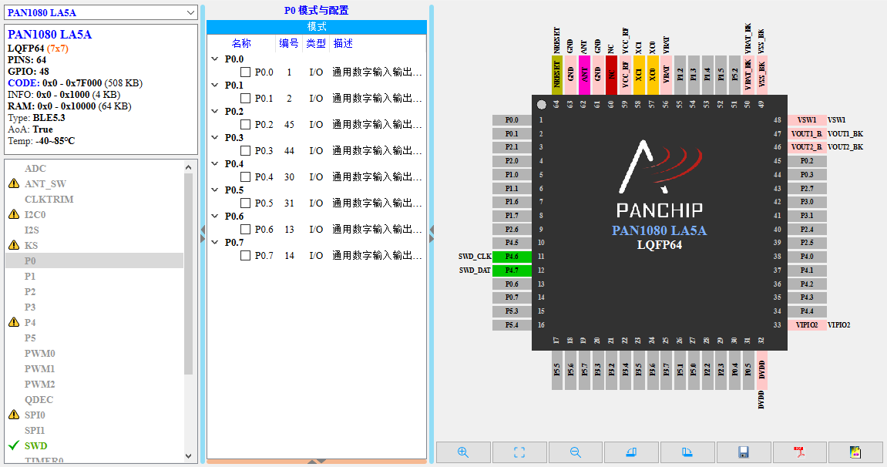887x467 pixels.
Task: Click yellow XCI pin on chip
Action: [x=639, y=75]
